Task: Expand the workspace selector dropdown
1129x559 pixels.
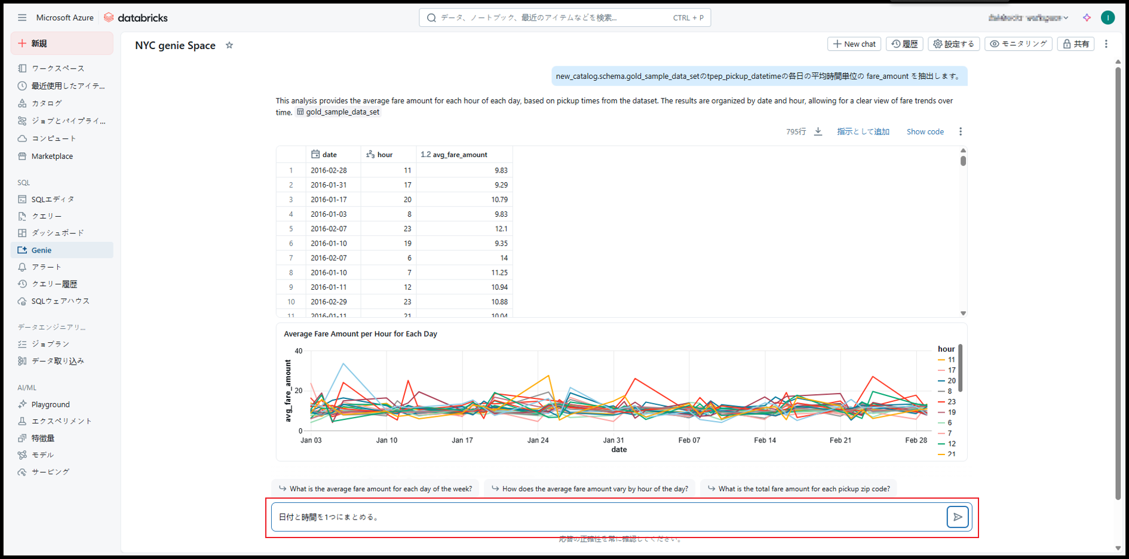Action: coord(1028,18)
